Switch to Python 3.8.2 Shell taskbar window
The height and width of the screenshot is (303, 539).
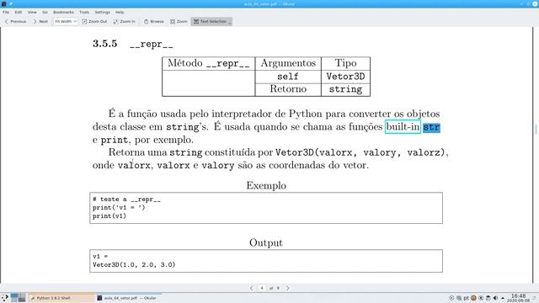tap(61, 298)
